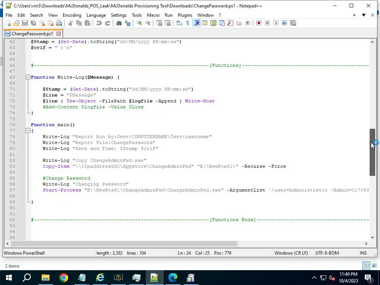Open the Macro menu
Screen dimensions: 380x285
153,15
